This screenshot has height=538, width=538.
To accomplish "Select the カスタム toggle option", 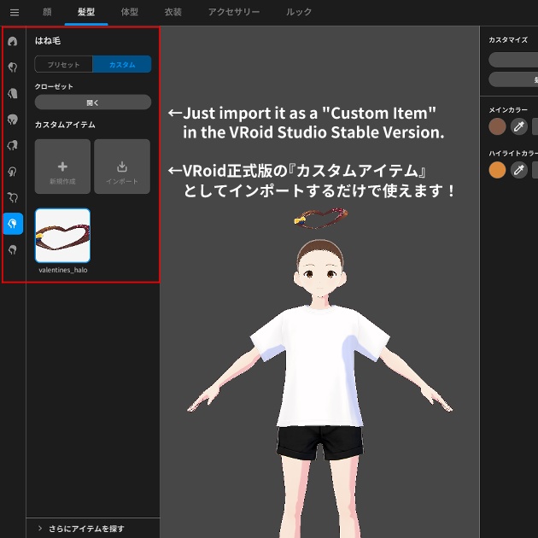I will (x=122, y=64).
